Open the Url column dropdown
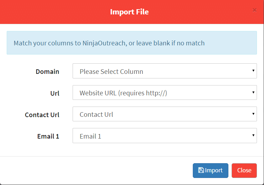 [165, 92]
